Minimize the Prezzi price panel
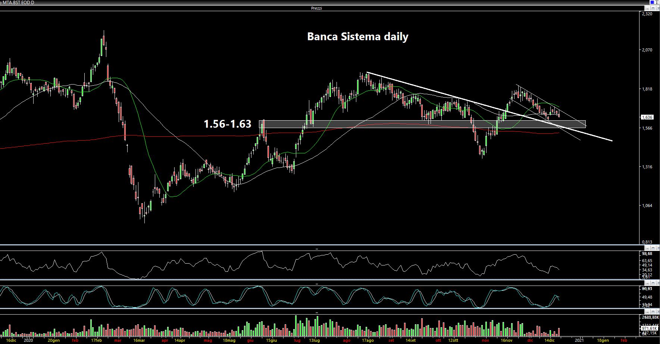 pos(647,8)
